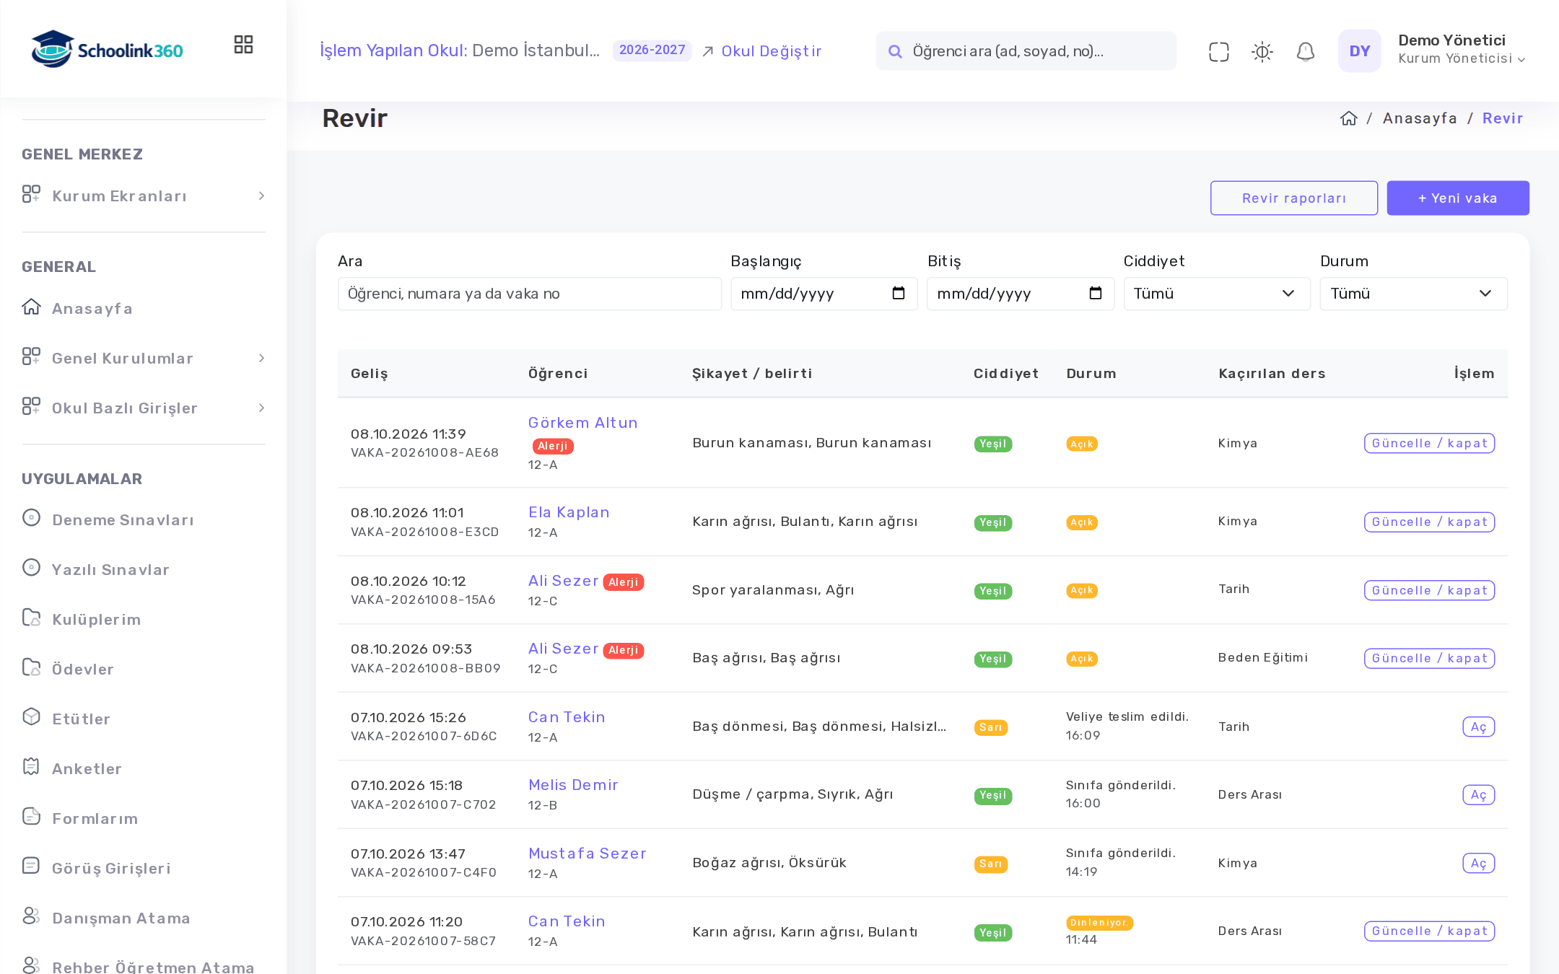Click the Etütler cube icon
1559x974 pixels.
tap(31, 716)
